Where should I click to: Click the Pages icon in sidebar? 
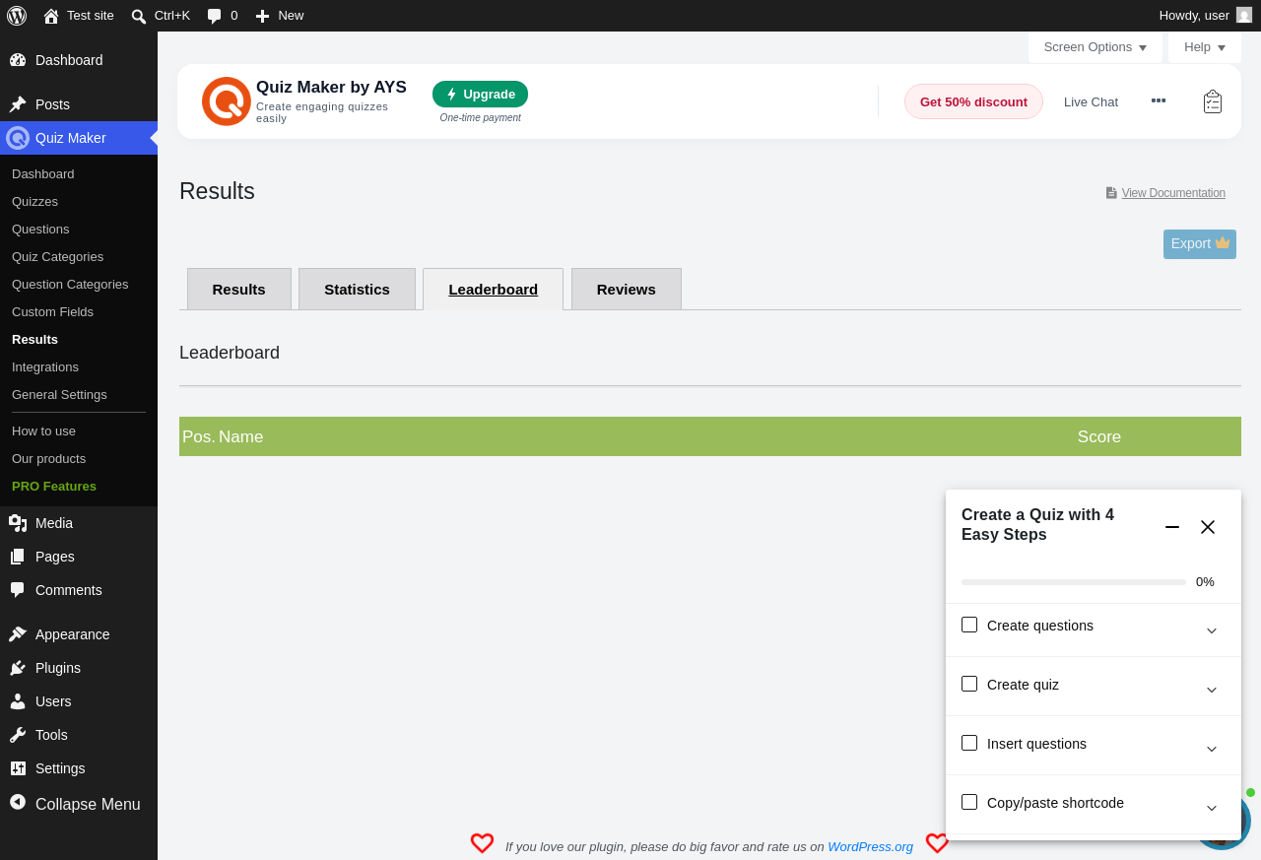click(x=18, y=557)
